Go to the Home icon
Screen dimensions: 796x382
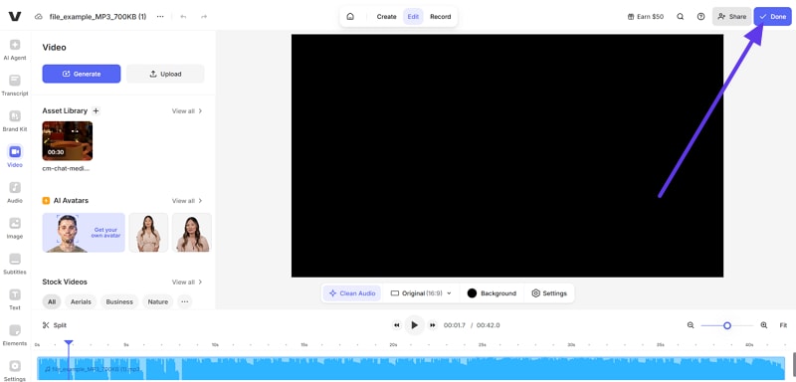[x=350, y=17]
